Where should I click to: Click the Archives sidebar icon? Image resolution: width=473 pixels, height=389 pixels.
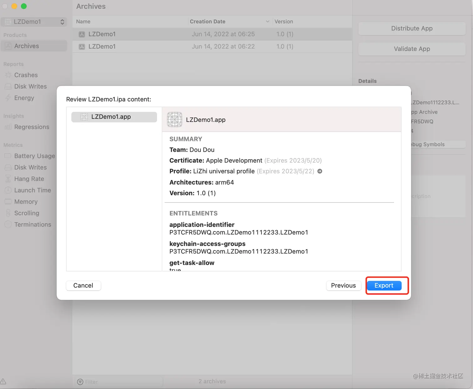click(8, 46)
